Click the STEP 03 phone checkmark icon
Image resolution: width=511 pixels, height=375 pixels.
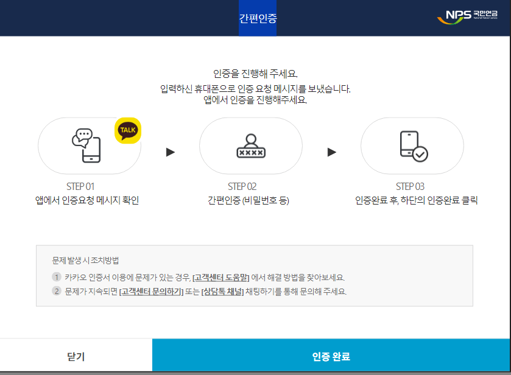(413, 145)
